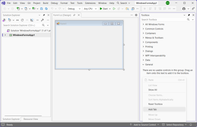Open Properties wrench icon in Solution Explorer
The width and height of the screenshot is (197, 127).
coord(42,20)
